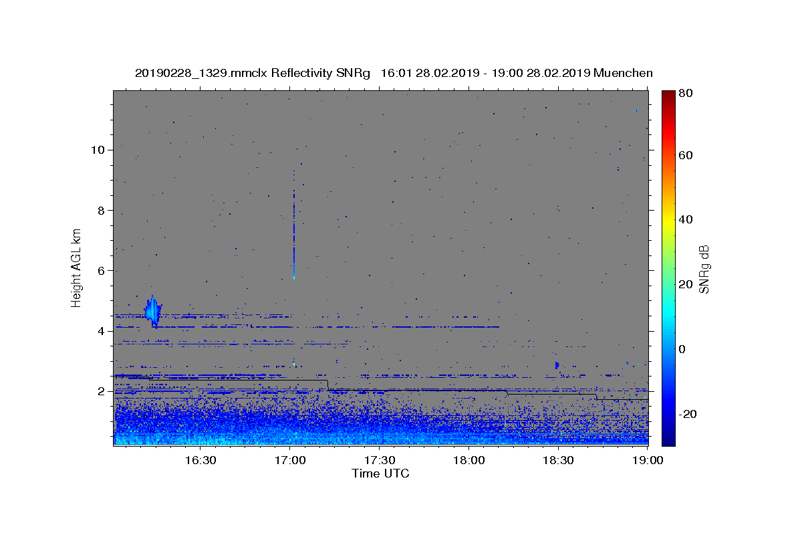Click the 16:30 time tick label
This screenshot has height=535, width=802.
tap(200, 460)
